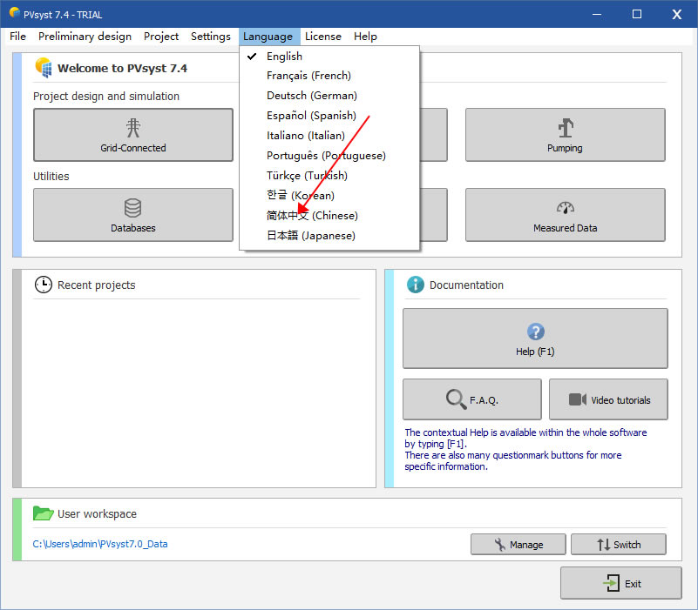698x610 pixels.
Task: Open Help (F1) documentation
Action: (535, 339)
